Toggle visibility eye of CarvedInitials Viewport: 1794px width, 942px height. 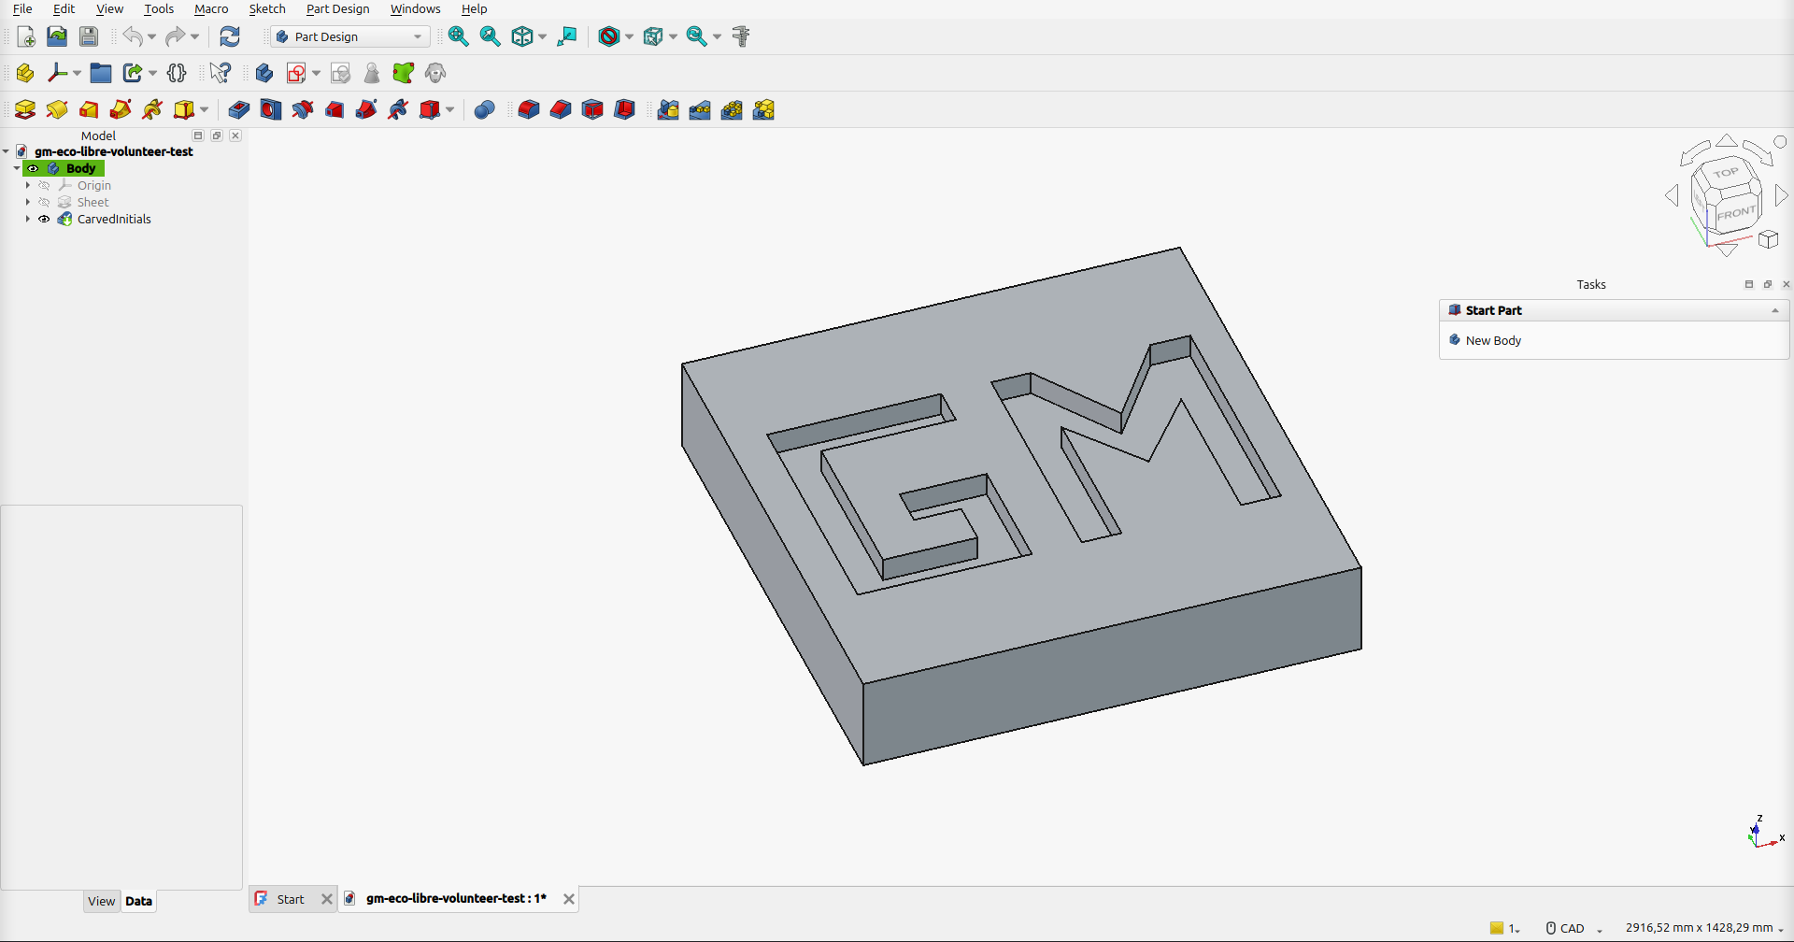coord(44,219)
